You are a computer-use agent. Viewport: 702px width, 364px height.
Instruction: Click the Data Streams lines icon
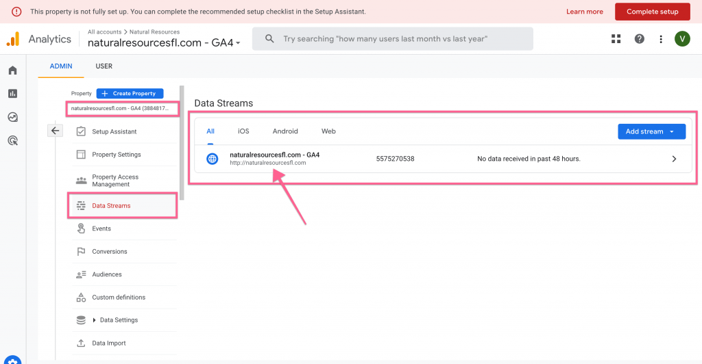81,205
